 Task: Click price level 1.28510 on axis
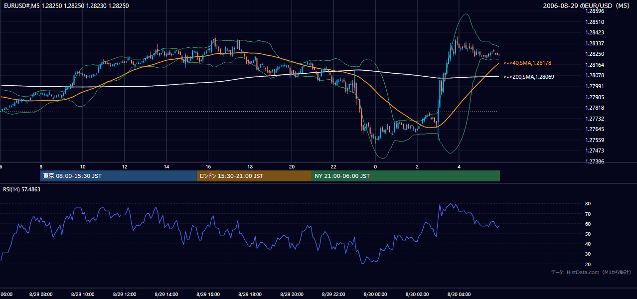[595, 22]
